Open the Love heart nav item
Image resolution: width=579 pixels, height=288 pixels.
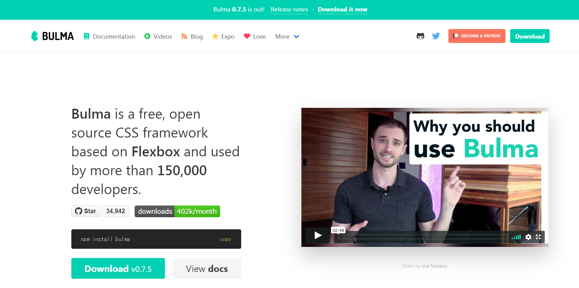[x=255, y=36]
